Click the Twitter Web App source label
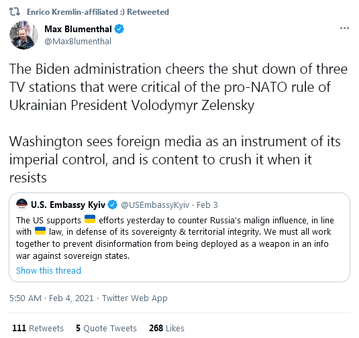Viewport: 359px width, 338px height. pyautogui.click(x=135, y=298)
